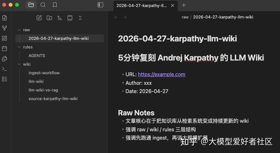The height and width of the screenshot is (153, 280).
Task: Create a new folder icon
Action: [x=49, y=18]
